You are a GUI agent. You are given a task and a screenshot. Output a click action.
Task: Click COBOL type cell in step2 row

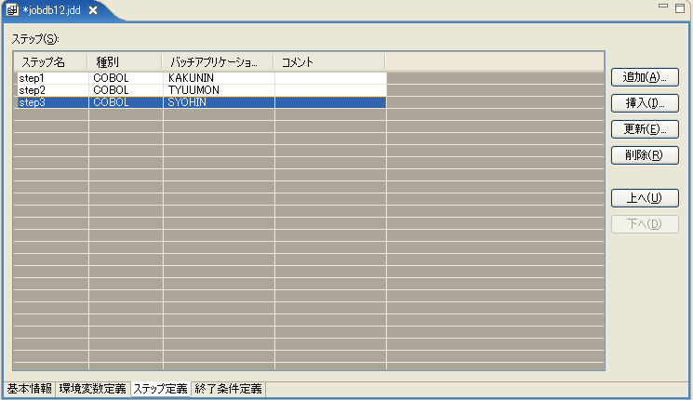[x=126, y=90]
